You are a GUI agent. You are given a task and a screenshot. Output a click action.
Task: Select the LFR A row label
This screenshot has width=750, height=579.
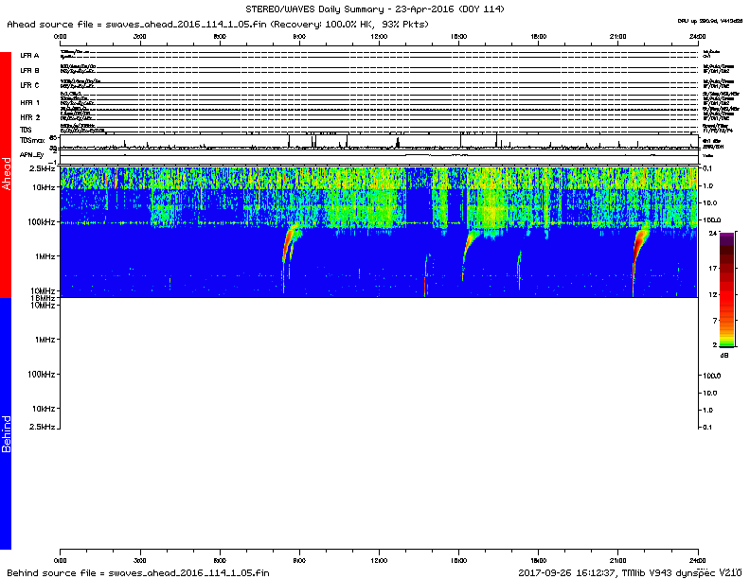point(30,56)
